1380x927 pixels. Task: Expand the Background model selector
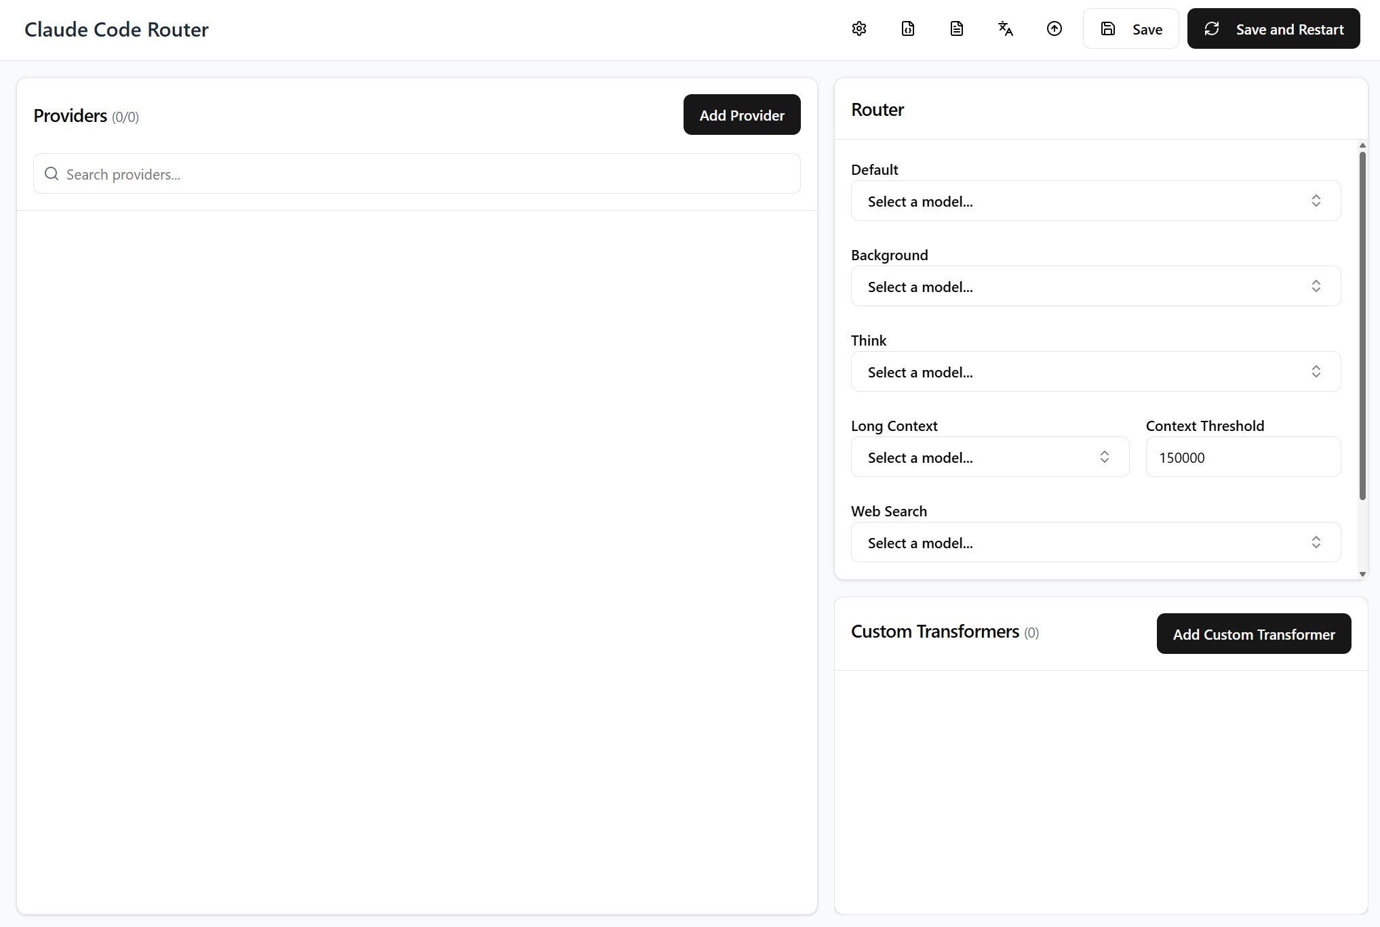[x=1096, y=286]
